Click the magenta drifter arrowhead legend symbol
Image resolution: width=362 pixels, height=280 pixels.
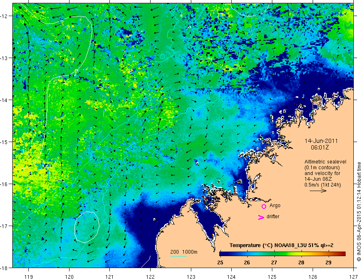pyautogui.click(x=261, y=217)
